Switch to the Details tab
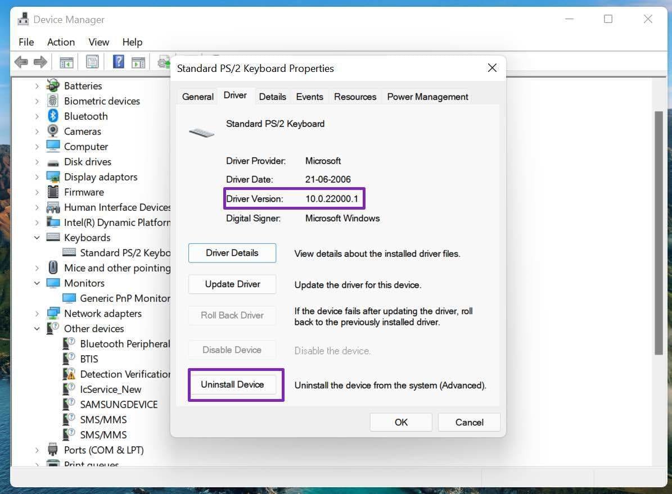This screenshot has height=494, width=672. 272,97
